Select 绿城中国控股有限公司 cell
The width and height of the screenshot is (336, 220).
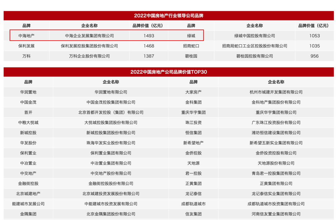click(x=254, y=36)
